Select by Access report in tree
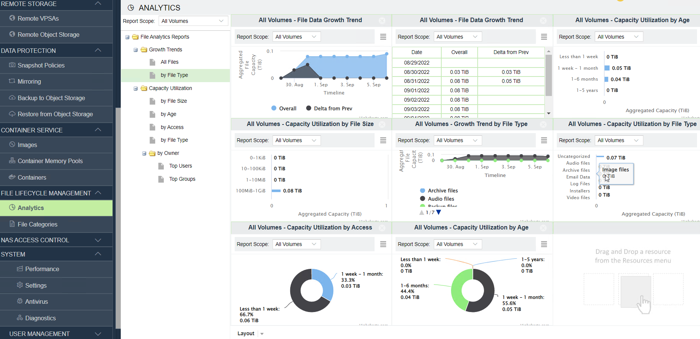This screenshot has height=339, width=700. (172, 127)
